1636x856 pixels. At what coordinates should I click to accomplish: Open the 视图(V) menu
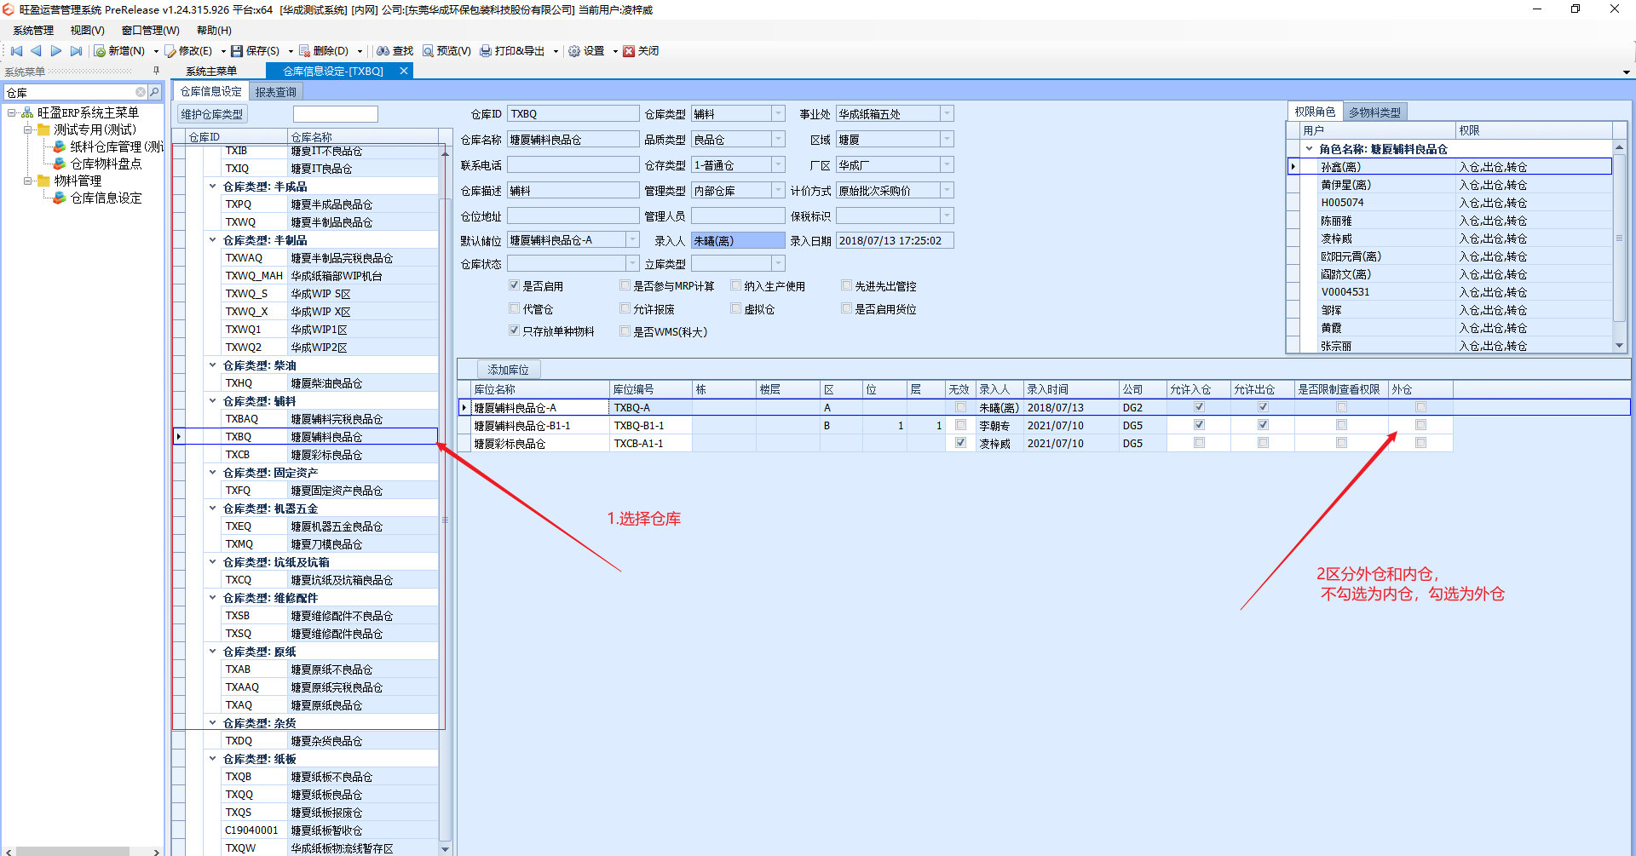[88, 31]
